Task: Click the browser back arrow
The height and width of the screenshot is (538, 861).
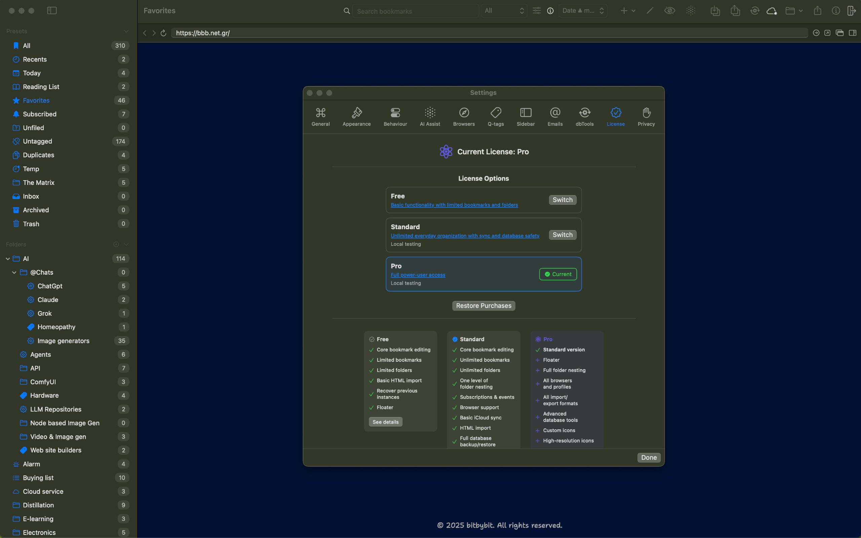Action: 145,33
